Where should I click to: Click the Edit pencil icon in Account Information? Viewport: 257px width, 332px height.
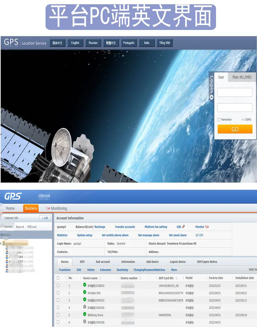click(183, 226)
